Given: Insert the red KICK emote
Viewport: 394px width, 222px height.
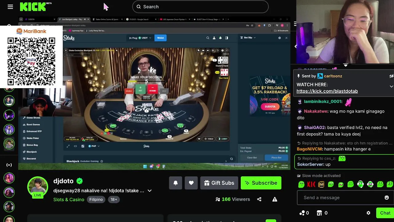Looking at the screenshot, I should [x=311, y=184].
